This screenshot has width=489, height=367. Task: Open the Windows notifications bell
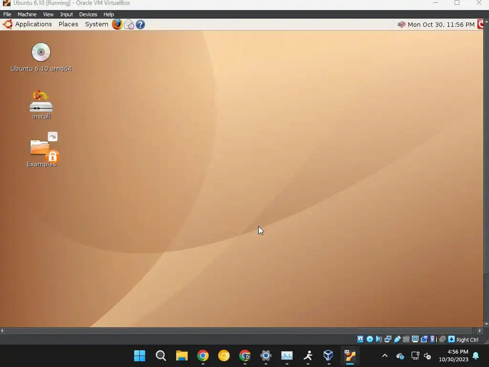[476, 356]
